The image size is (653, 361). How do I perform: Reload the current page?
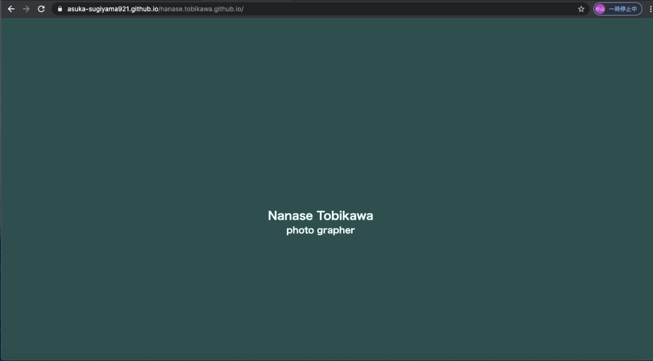point(41,9)
